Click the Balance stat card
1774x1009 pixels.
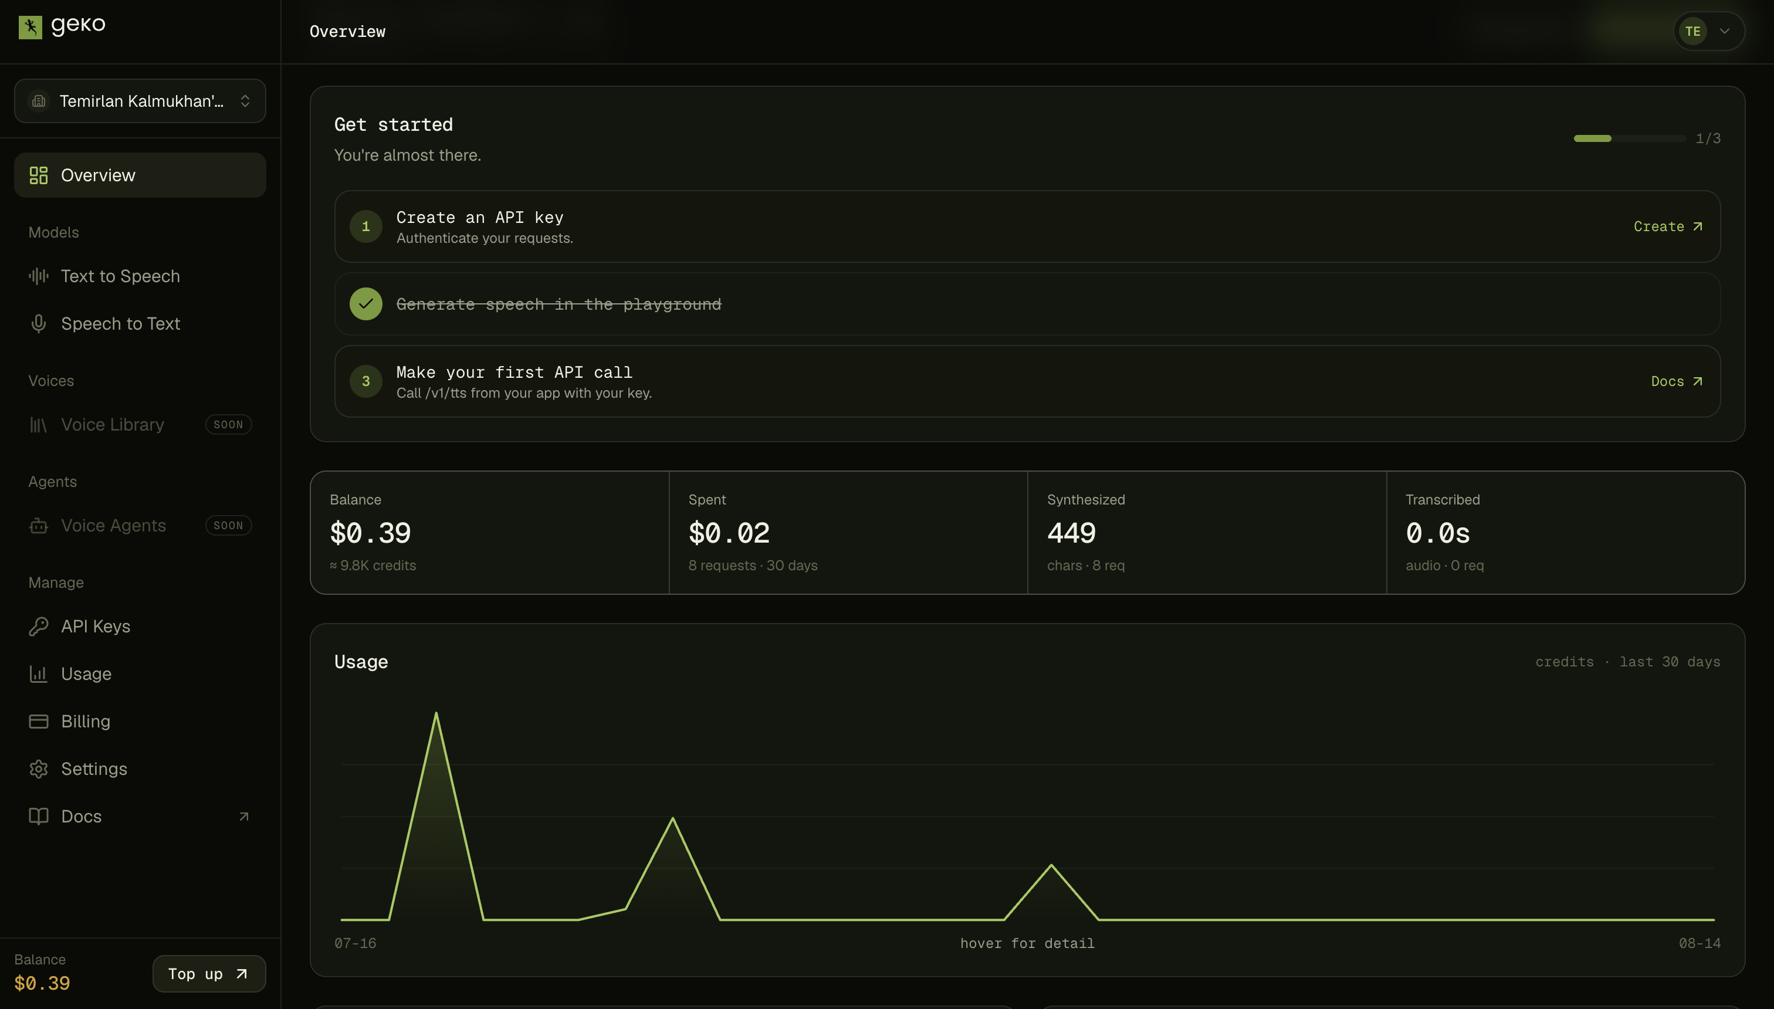tap(489, 532)
